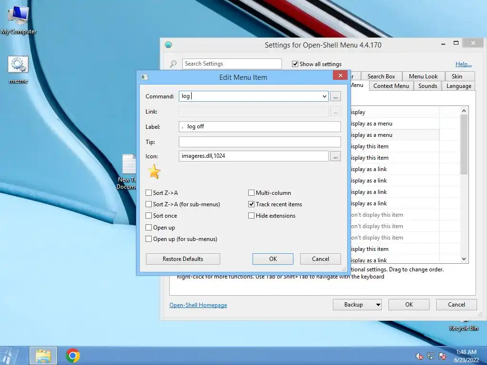Click the Icon path field
The height and width of the screenshot is (365, 487).
(x=253, y=156)
